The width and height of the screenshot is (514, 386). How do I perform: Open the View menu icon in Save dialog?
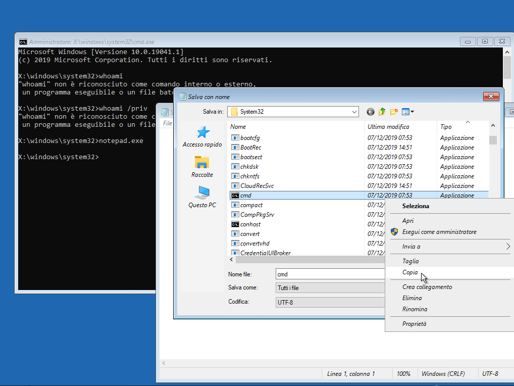click(x=407, y=112)
